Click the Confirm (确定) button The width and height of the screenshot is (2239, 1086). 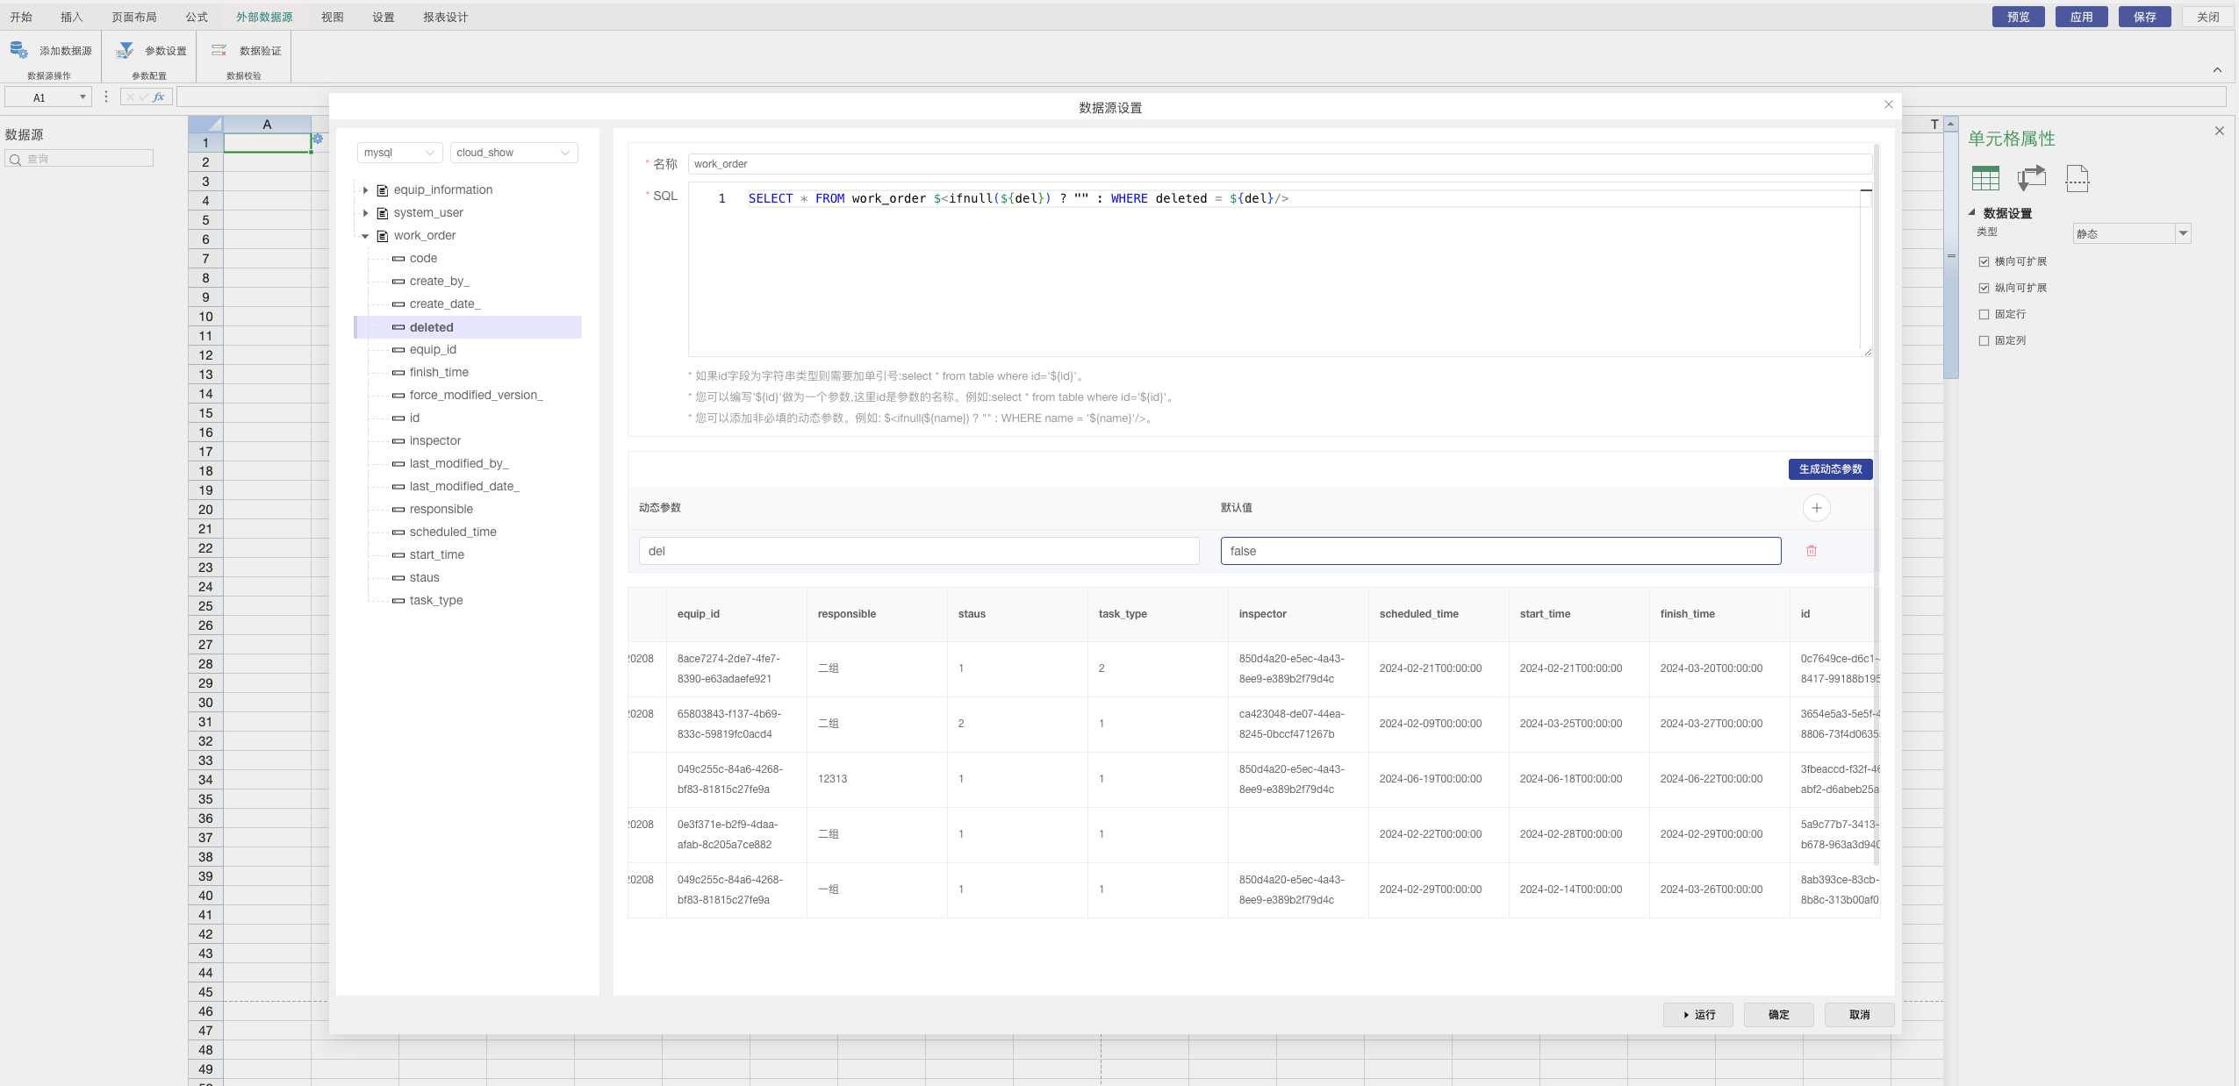click(x=1778, y=1015)
